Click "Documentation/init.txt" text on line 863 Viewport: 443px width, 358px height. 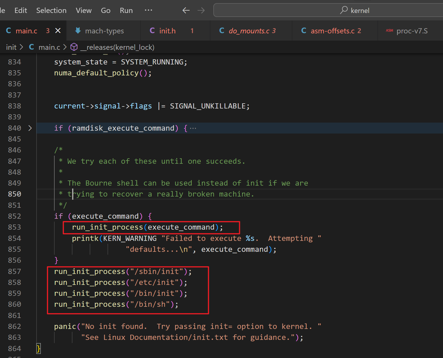(179, 337)
